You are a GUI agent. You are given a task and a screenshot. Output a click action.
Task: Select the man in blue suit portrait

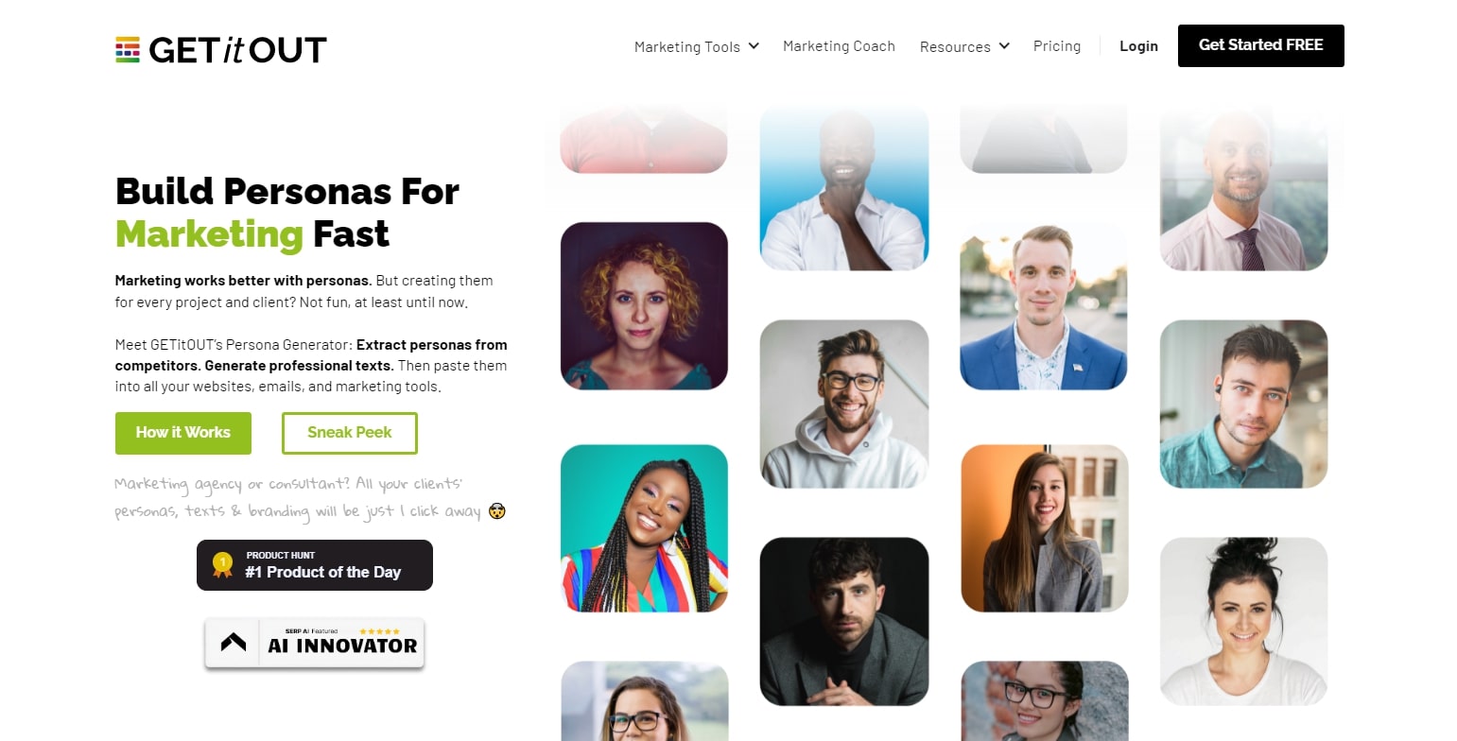1044,306
